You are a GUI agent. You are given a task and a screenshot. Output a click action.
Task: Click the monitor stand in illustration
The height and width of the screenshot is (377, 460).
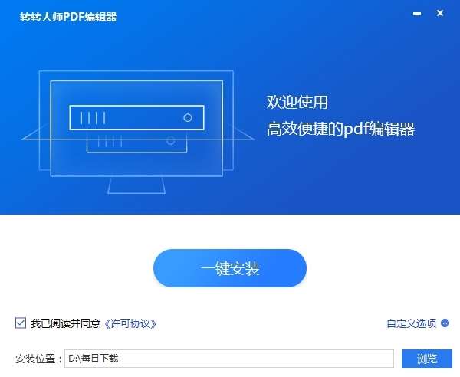click(x=136, y=185)
